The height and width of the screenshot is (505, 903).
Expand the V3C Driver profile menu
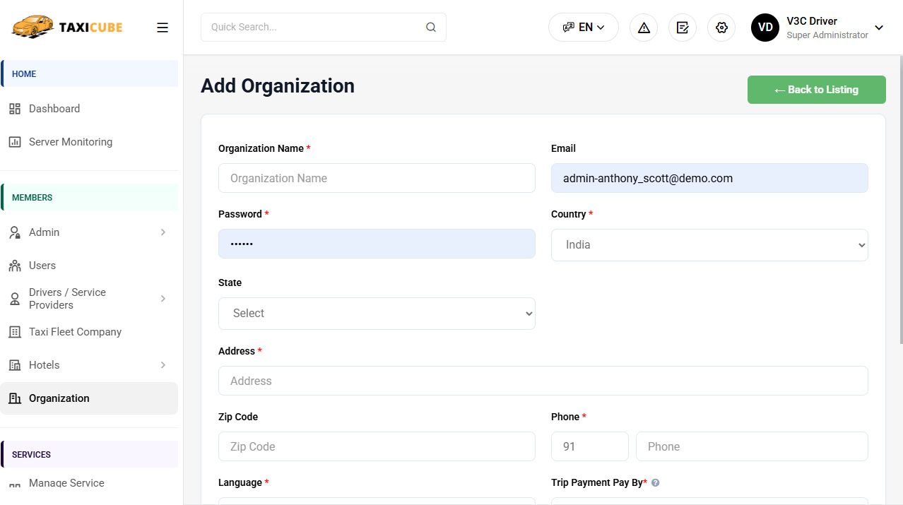(879, 28)
